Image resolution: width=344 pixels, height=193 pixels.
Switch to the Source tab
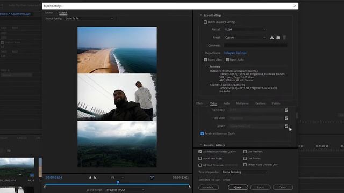click(49, 13)
